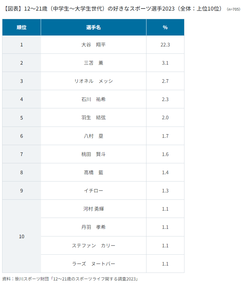This screenshot has width=244, height=285.
Task: Click the リオネル メッシ name cell
Action: (94, 81)
